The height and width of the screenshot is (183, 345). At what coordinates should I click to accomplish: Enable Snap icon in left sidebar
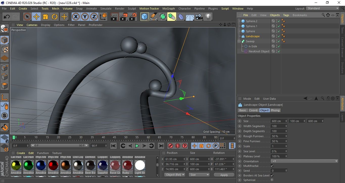[x=5, y=127]
